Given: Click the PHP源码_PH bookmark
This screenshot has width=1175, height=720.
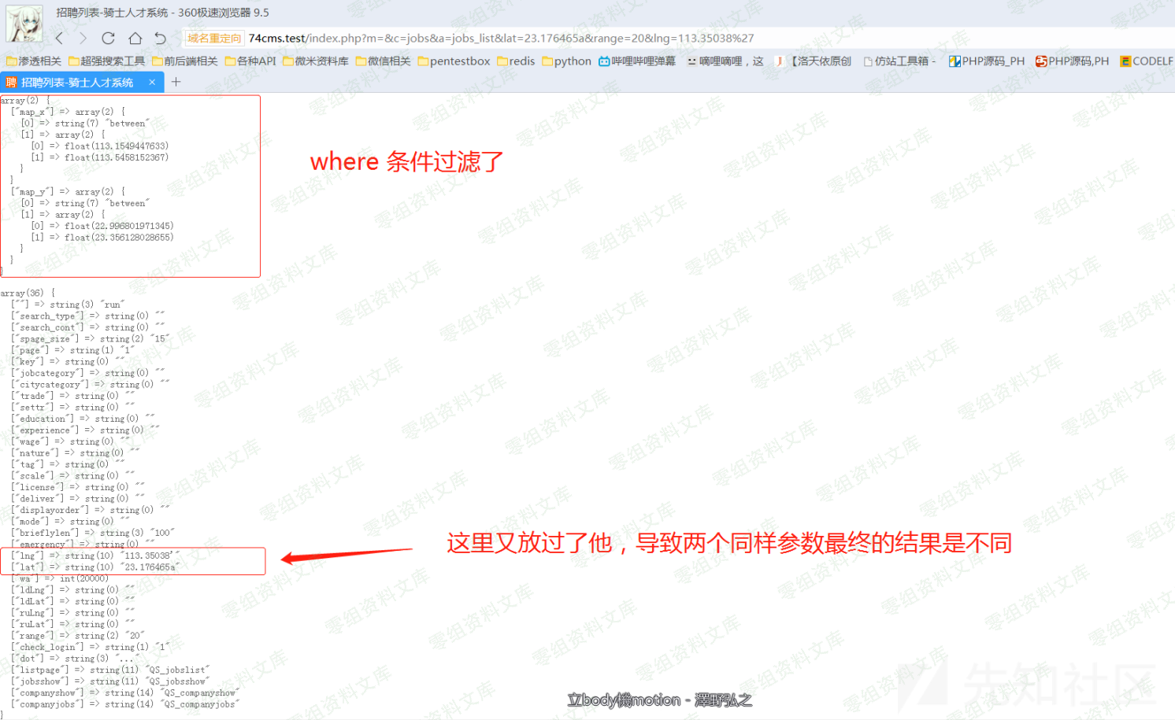Looking at the screenshot, I should 987,61.
